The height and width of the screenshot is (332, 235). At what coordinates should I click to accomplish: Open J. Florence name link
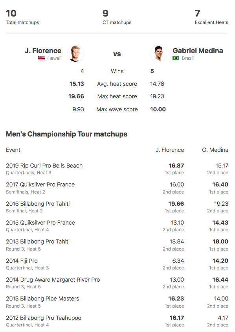pos(43,51)
